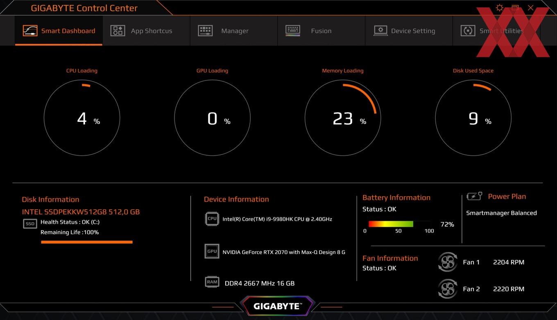Screen dimensions: 557x320
Task: Click the Remaining Life :100% text
Action: 70,232
